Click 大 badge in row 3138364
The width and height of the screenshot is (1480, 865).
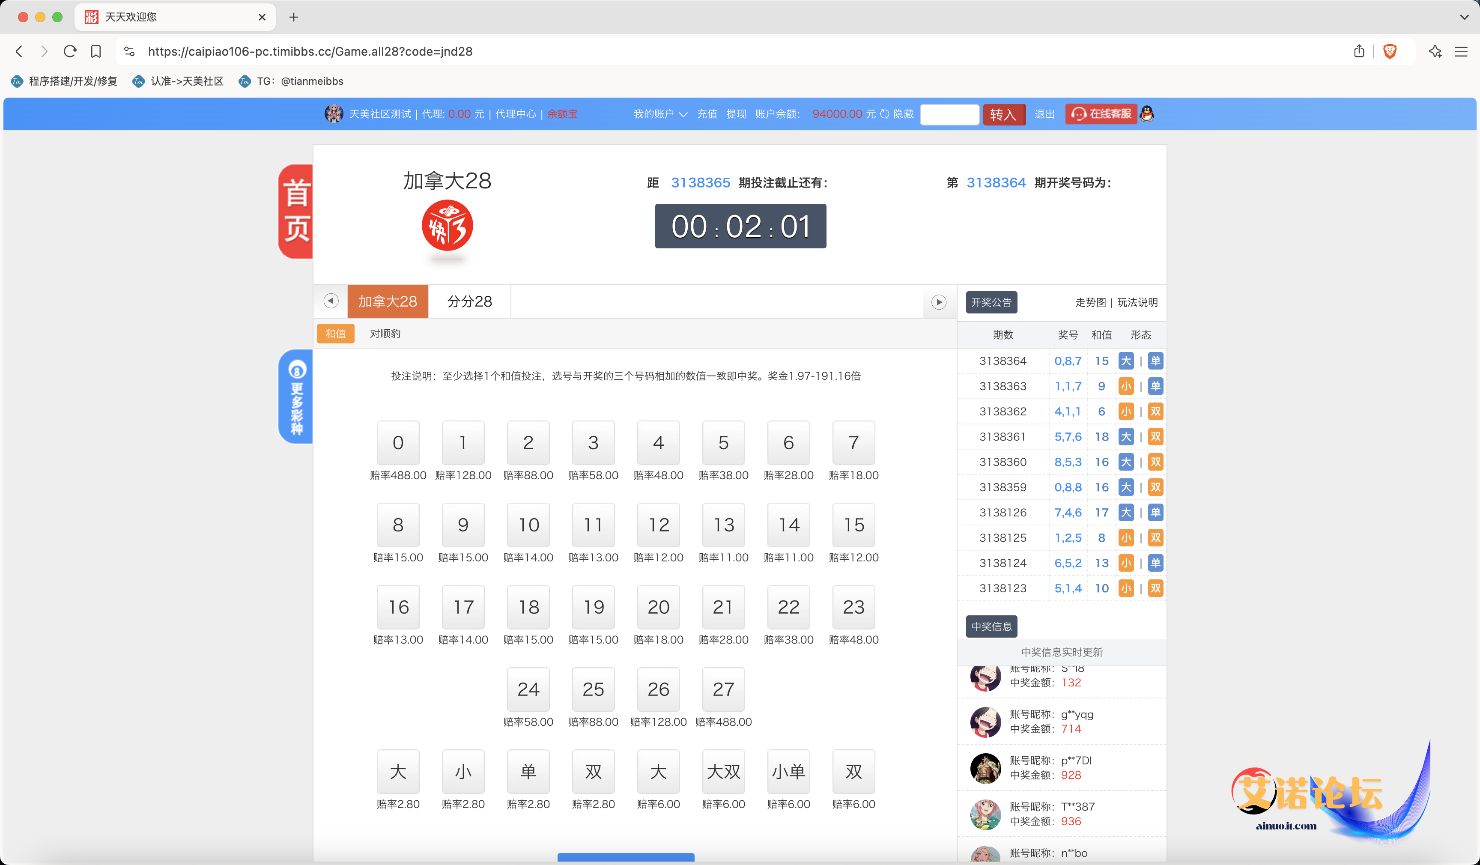coord(1126,361)
